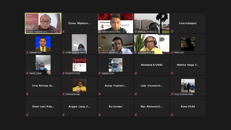Click the name 'Rio Sundari'
The height and width of the screenshot is (130, 231).
click(116, 106)
